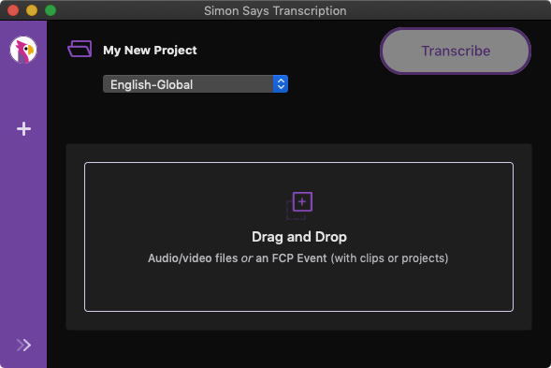
Task: Add a new project with the plus icon
Action: [x=23, y=129]
